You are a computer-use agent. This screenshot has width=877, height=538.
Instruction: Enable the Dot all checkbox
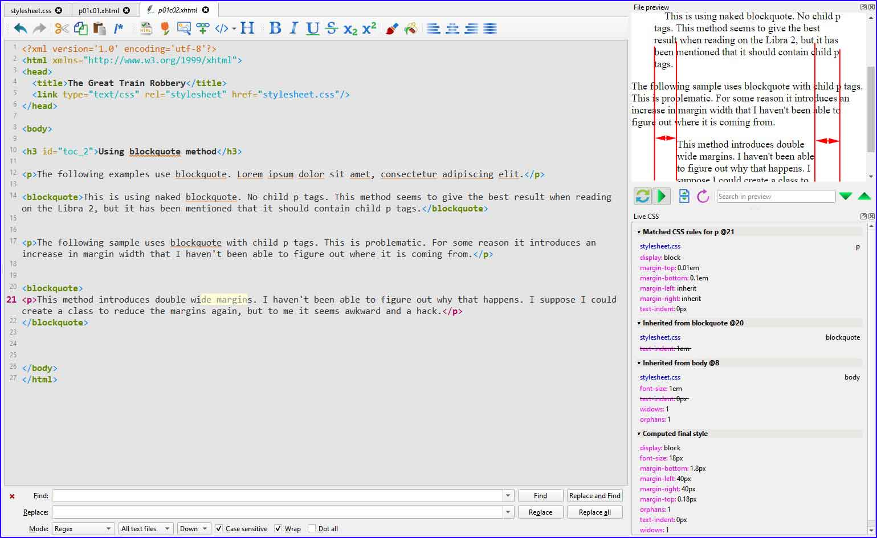[x=312, y=529]
